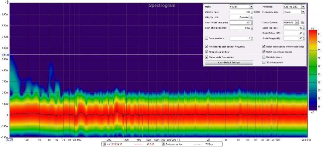Untick Normalise to peak at each frequency

click(206, 47)
